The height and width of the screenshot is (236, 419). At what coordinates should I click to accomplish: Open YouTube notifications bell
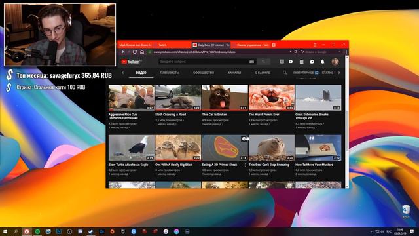pyautogui.click(x=323, y=62)
